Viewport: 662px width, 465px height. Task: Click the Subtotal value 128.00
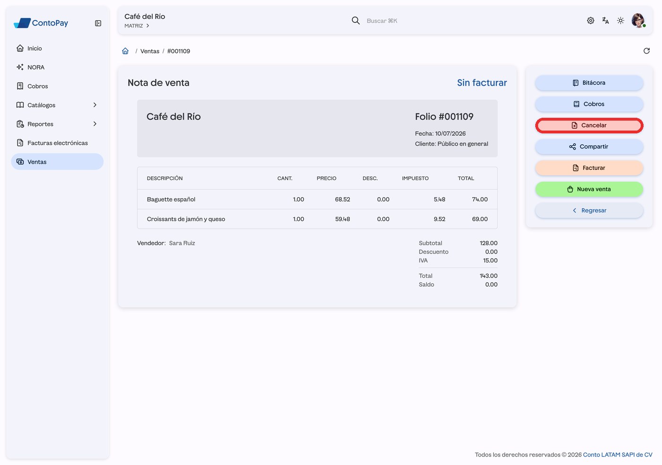[x=488, y=243]
